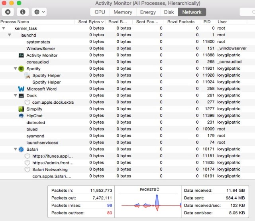Switch to the Energy tab
Screen dimensions: 255x221
point(148,12)
